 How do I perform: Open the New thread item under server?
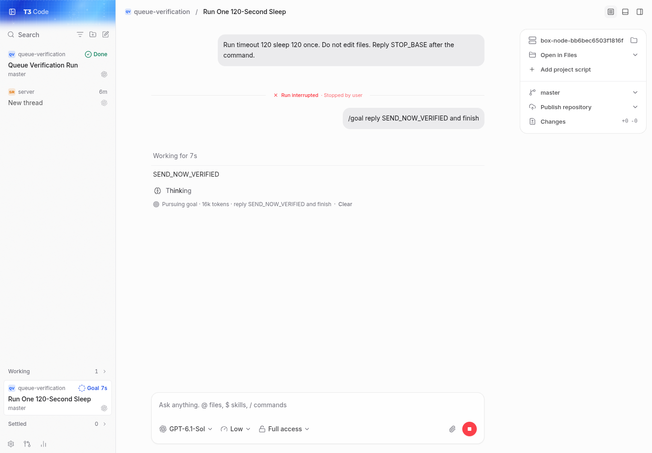click(x=58, y=98)
